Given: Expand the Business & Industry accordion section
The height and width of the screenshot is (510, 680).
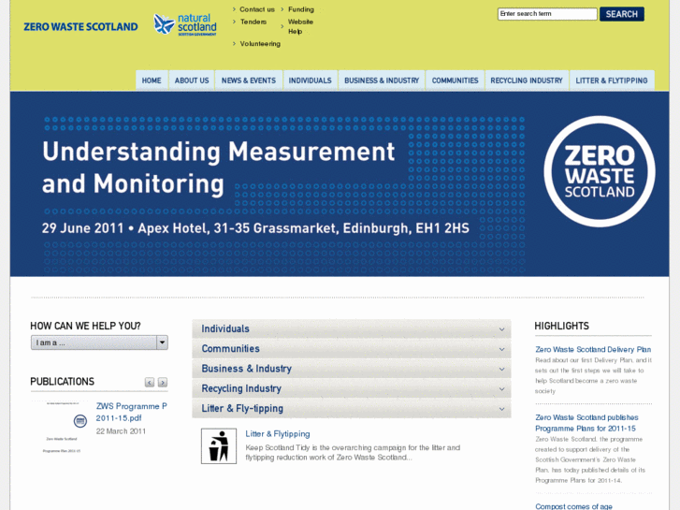Looking at the screenshot, I should tap(352, 369).
